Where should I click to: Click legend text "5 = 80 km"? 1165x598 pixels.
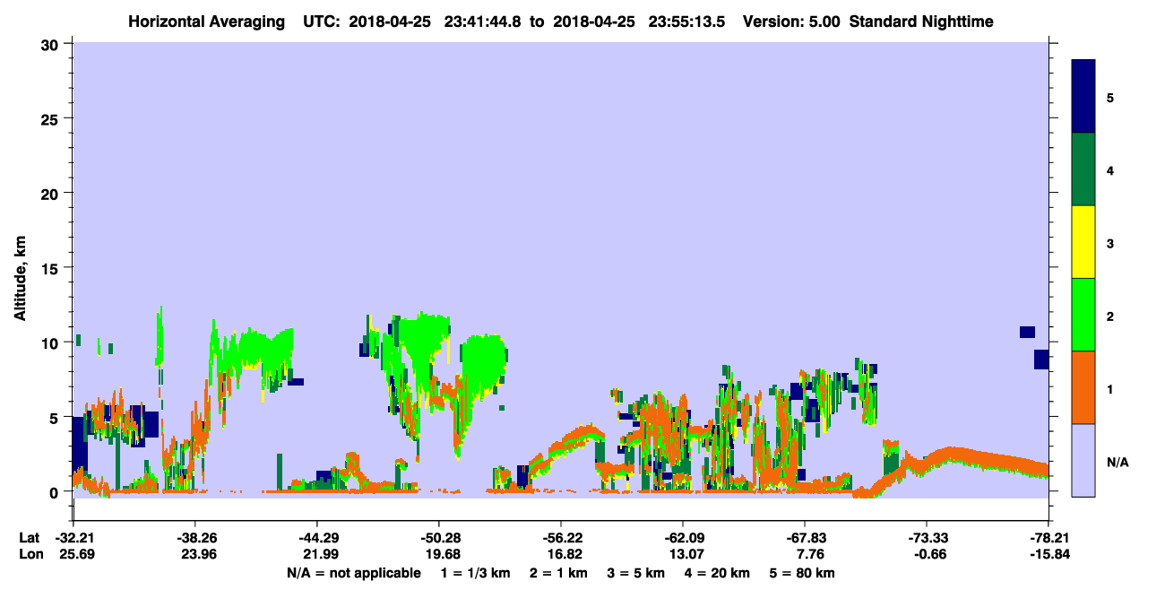pos(803,573)
